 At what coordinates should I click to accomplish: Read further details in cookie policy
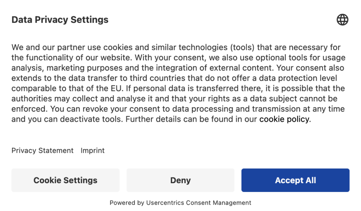coord(284,119)
